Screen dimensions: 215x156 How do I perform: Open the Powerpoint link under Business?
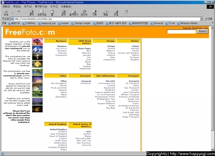coord(61,55)
